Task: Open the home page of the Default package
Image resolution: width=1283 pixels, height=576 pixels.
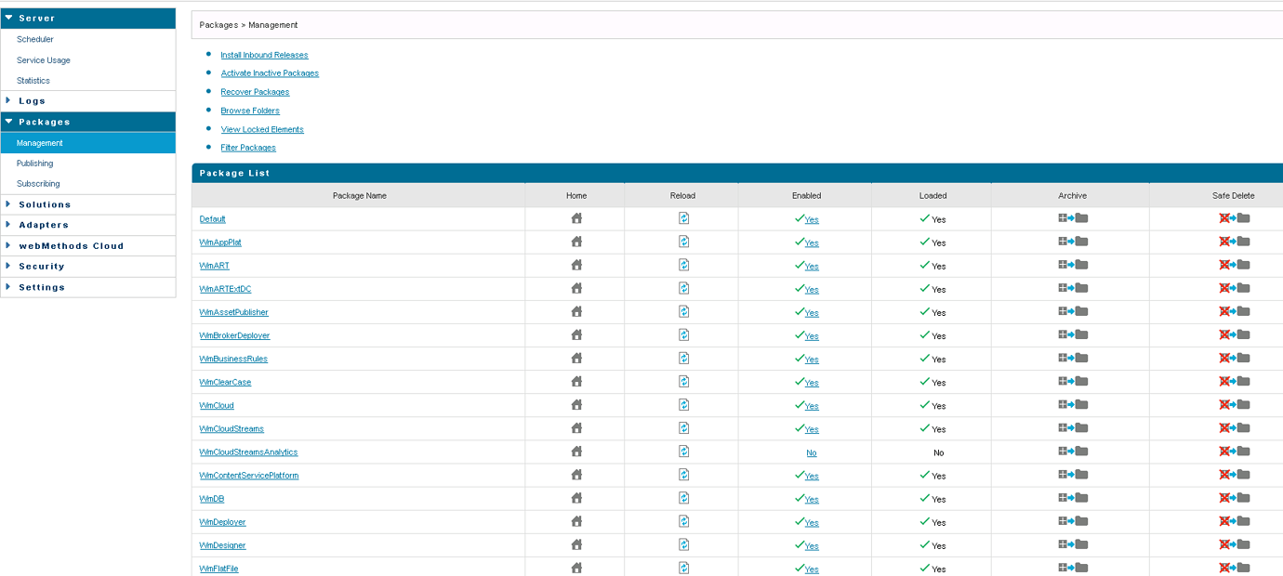Action: click(x=576, y=218)
